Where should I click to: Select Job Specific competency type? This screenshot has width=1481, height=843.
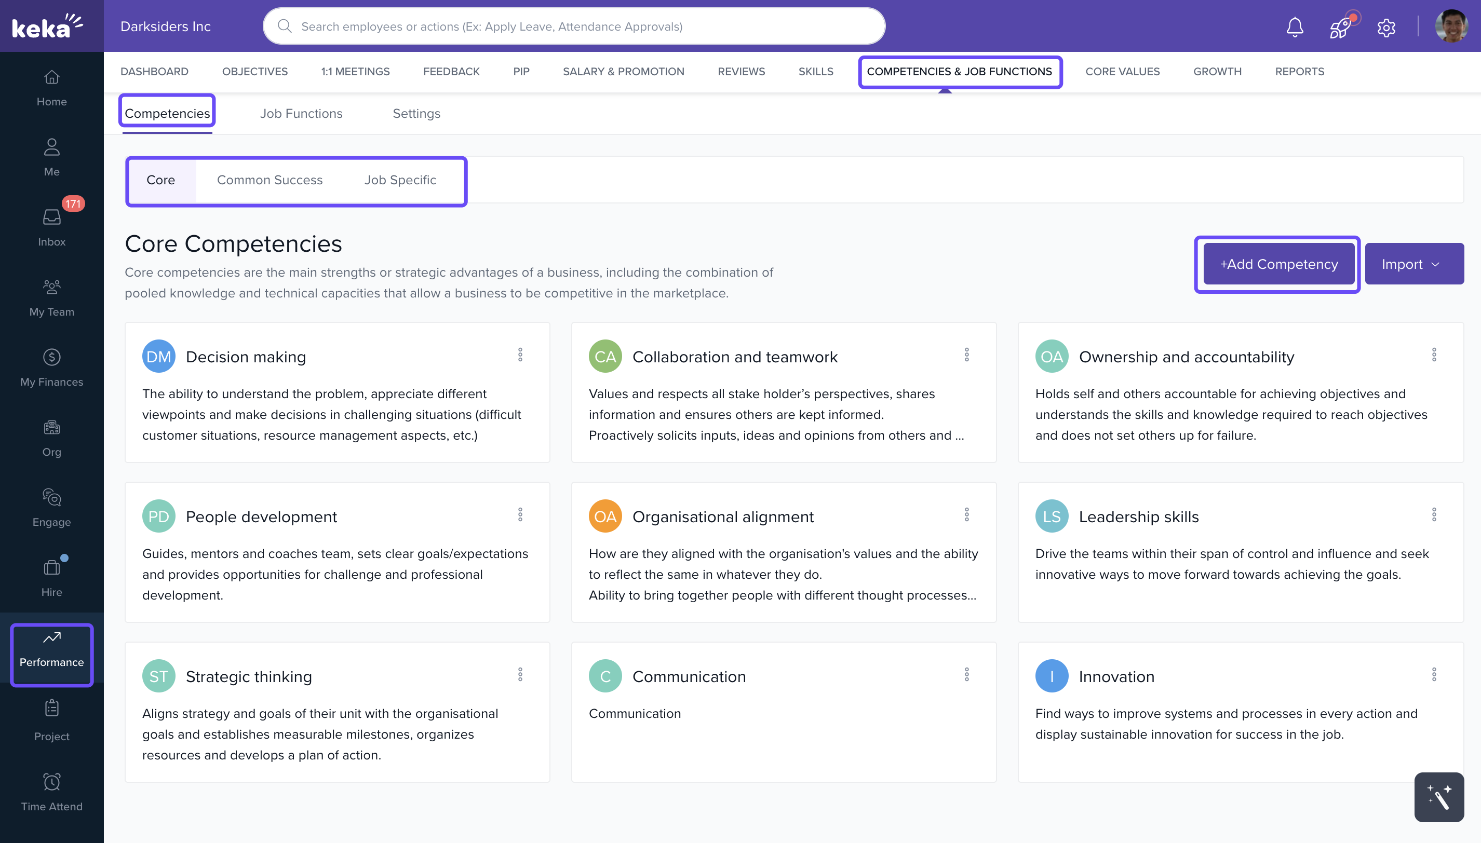[400, 180]
